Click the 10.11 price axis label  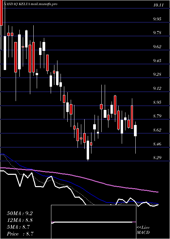tap(158, 5)
